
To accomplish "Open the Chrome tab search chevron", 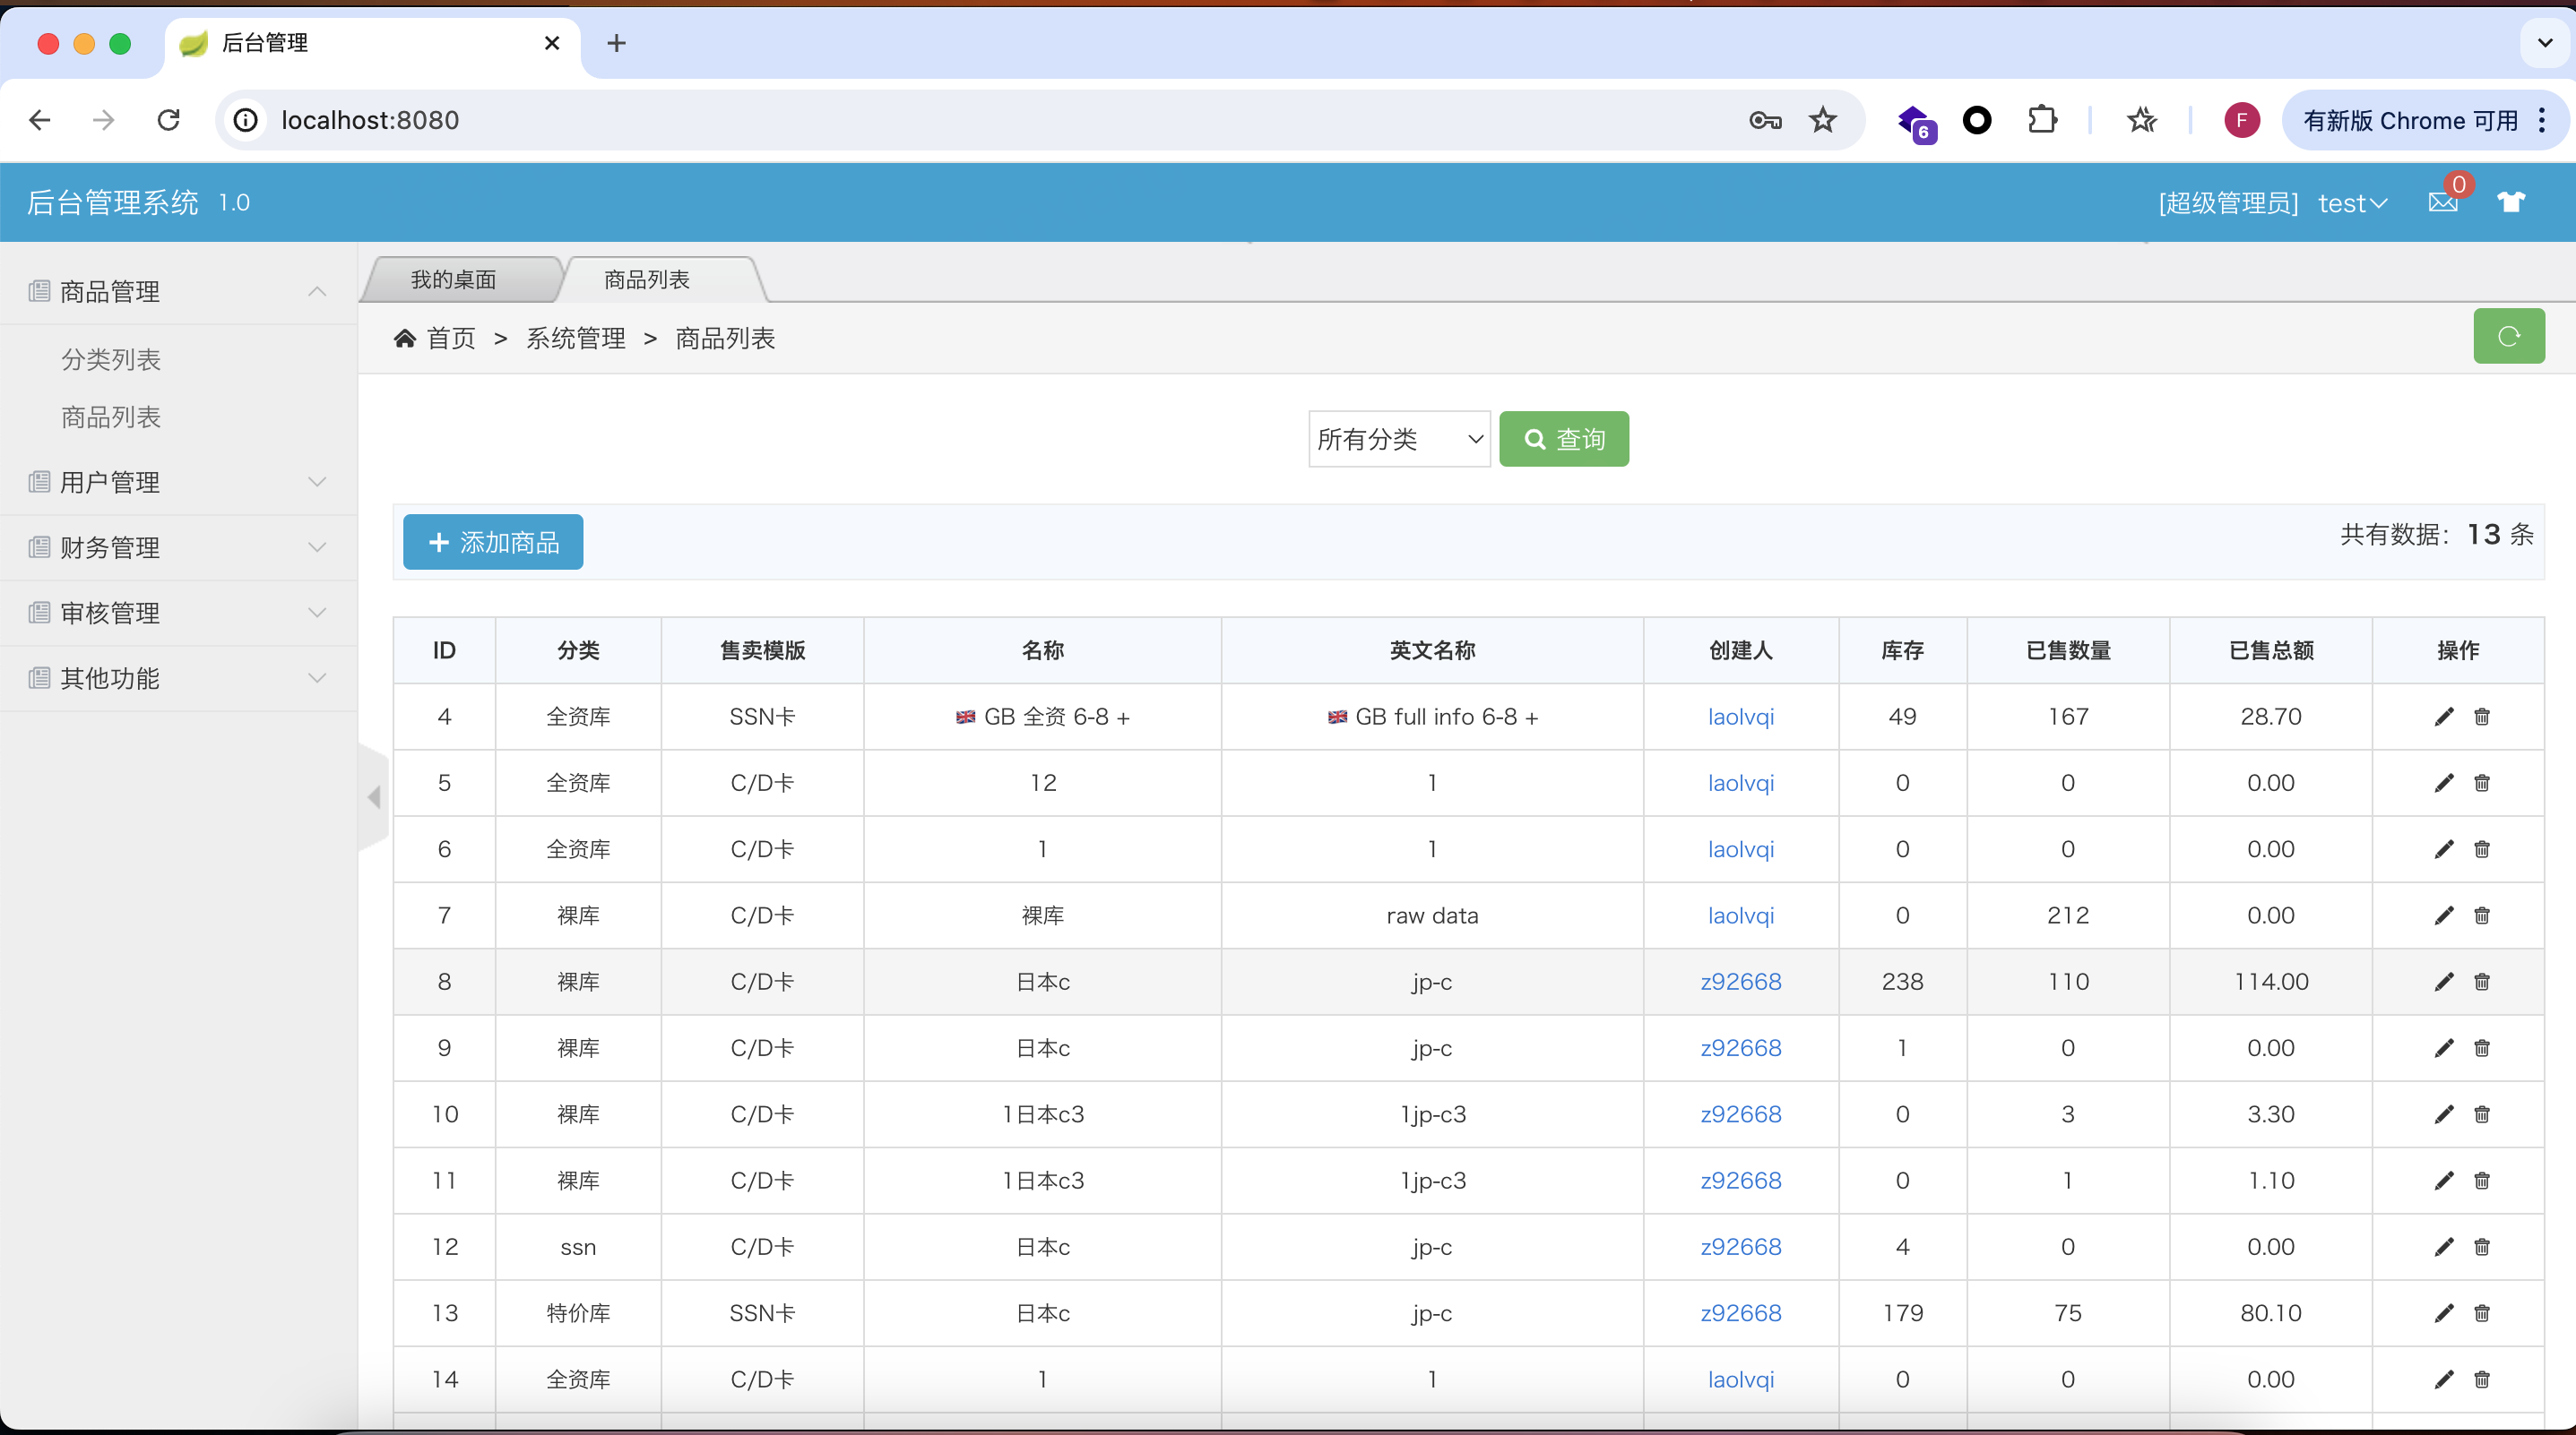I will click(2545, 43).
